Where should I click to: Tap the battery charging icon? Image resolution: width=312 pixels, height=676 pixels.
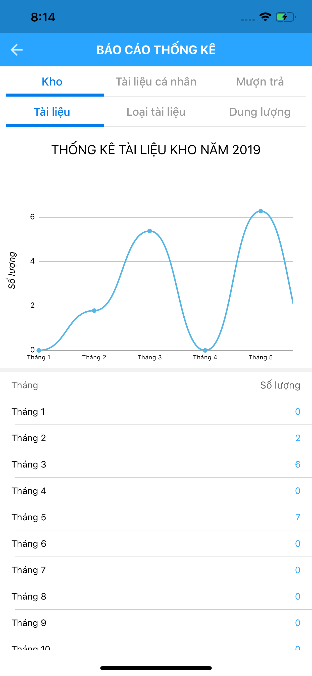286,17
